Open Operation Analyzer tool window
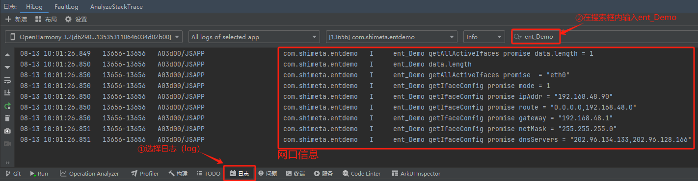This screenshot has width=698, height=181. coord(89,174)
